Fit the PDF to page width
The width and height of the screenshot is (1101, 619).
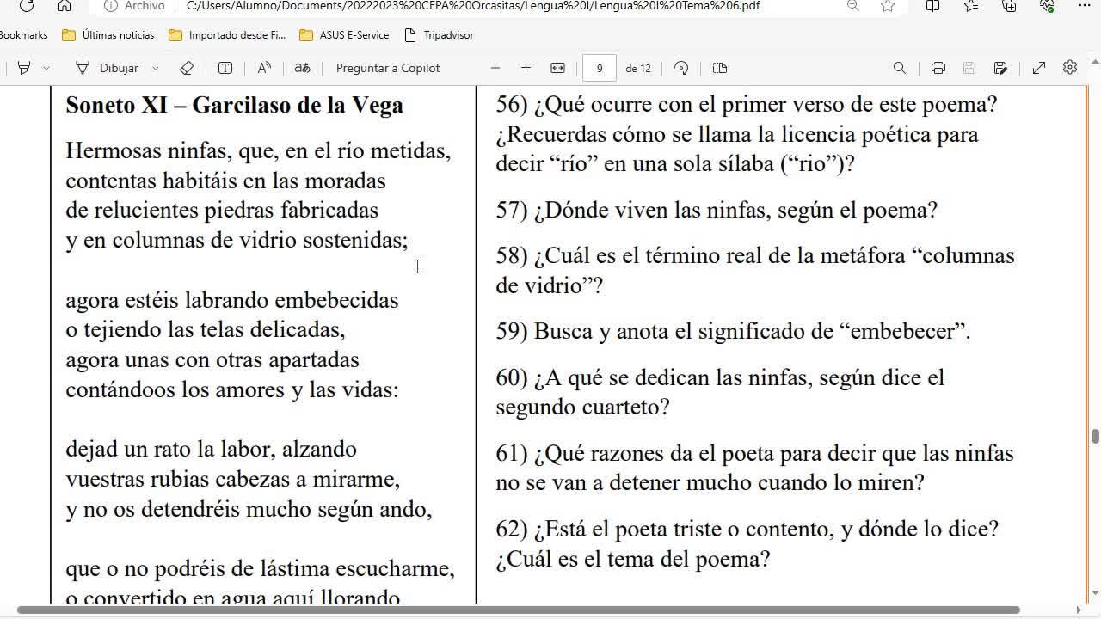(557, 68)
